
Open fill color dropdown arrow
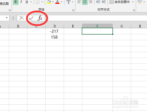click(53, 2)
